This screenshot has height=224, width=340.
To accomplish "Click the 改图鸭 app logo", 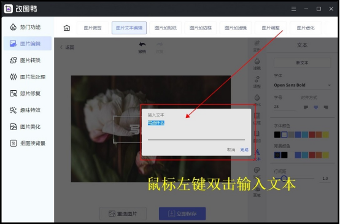I will point(9,9).
